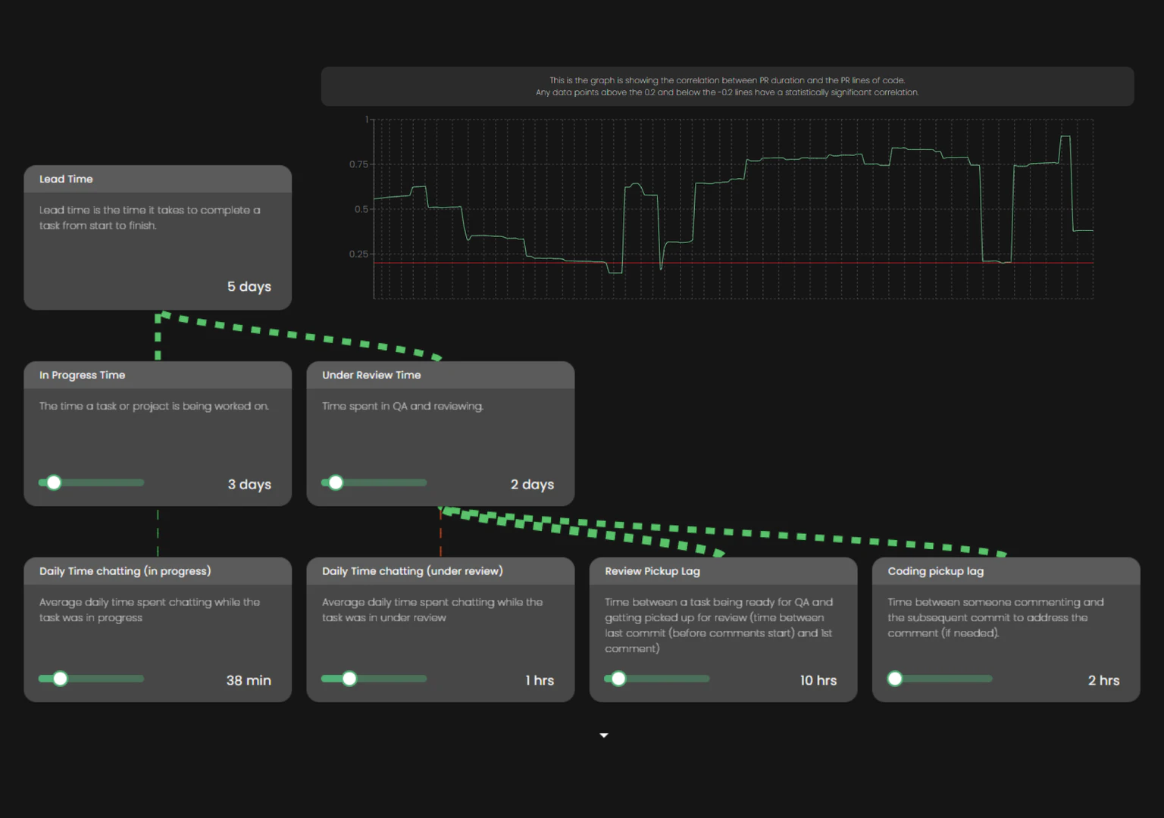Screen dimensions: 1164x818
Task: Click the 38 min chatting value
Action: 249,680
